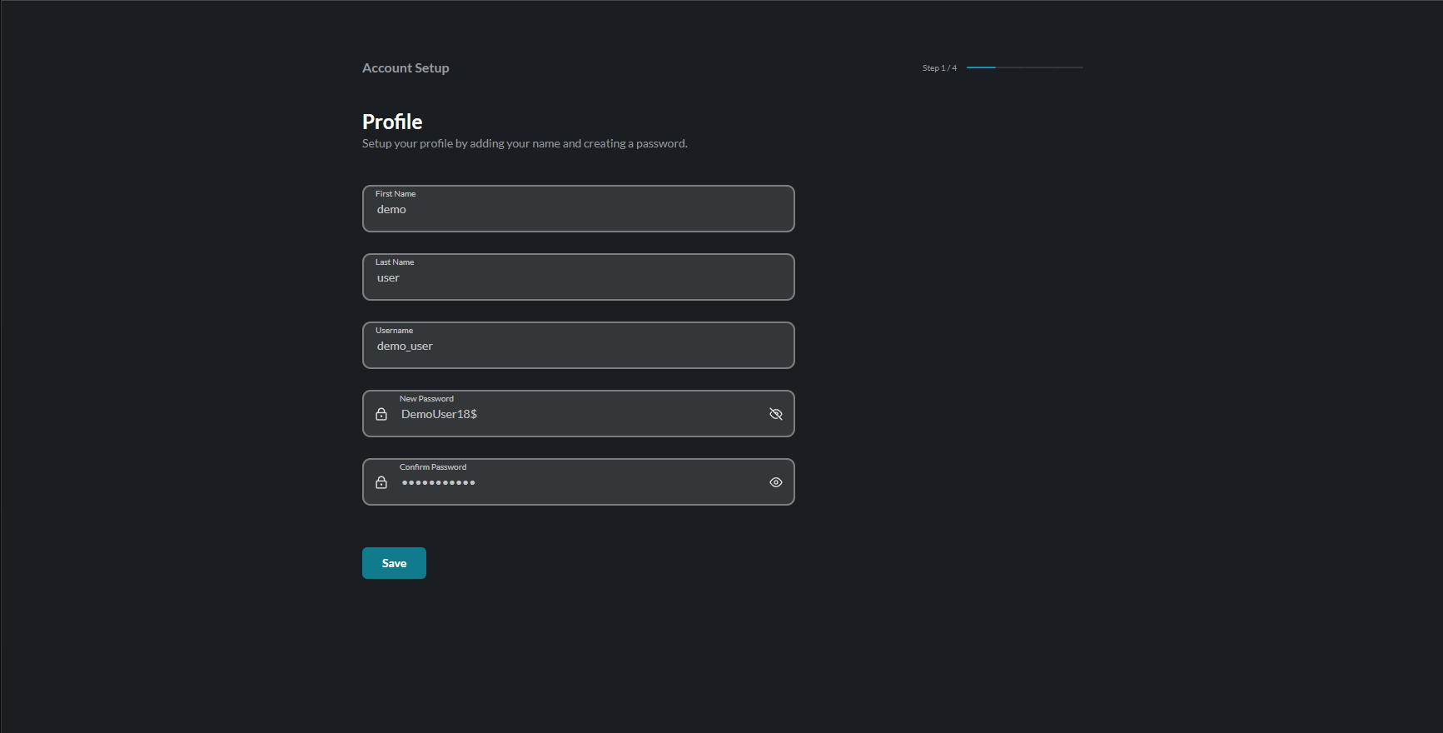Click the Profile title
The height and width of the screenshot is (733, 1443).
pos(392,122)
